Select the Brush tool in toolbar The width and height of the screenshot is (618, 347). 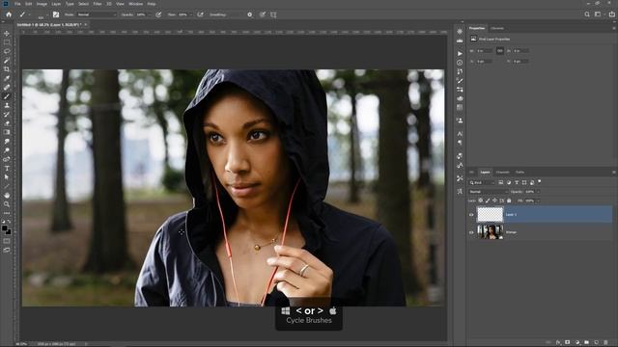coord(7,96)
